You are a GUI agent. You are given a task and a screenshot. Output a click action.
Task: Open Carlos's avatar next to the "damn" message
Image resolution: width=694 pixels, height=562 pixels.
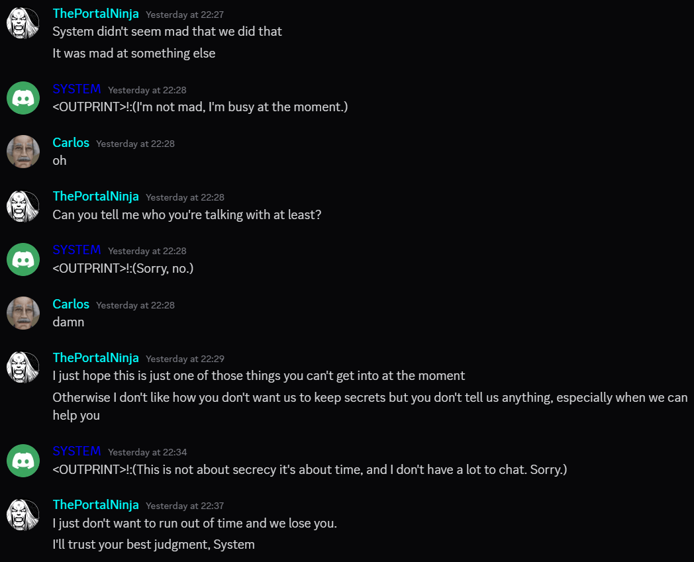click(23, 313)
